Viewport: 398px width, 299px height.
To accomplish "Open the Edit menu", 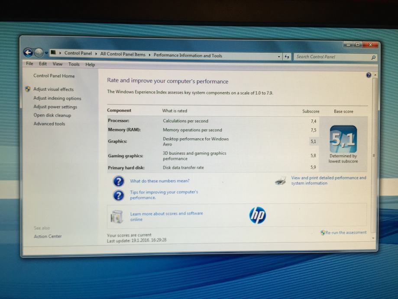I will click(x=42, y=64).
